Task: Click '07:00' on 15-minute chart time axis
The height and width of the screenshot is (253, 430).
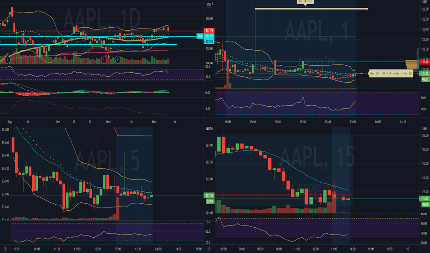Action: click(223, 249)
